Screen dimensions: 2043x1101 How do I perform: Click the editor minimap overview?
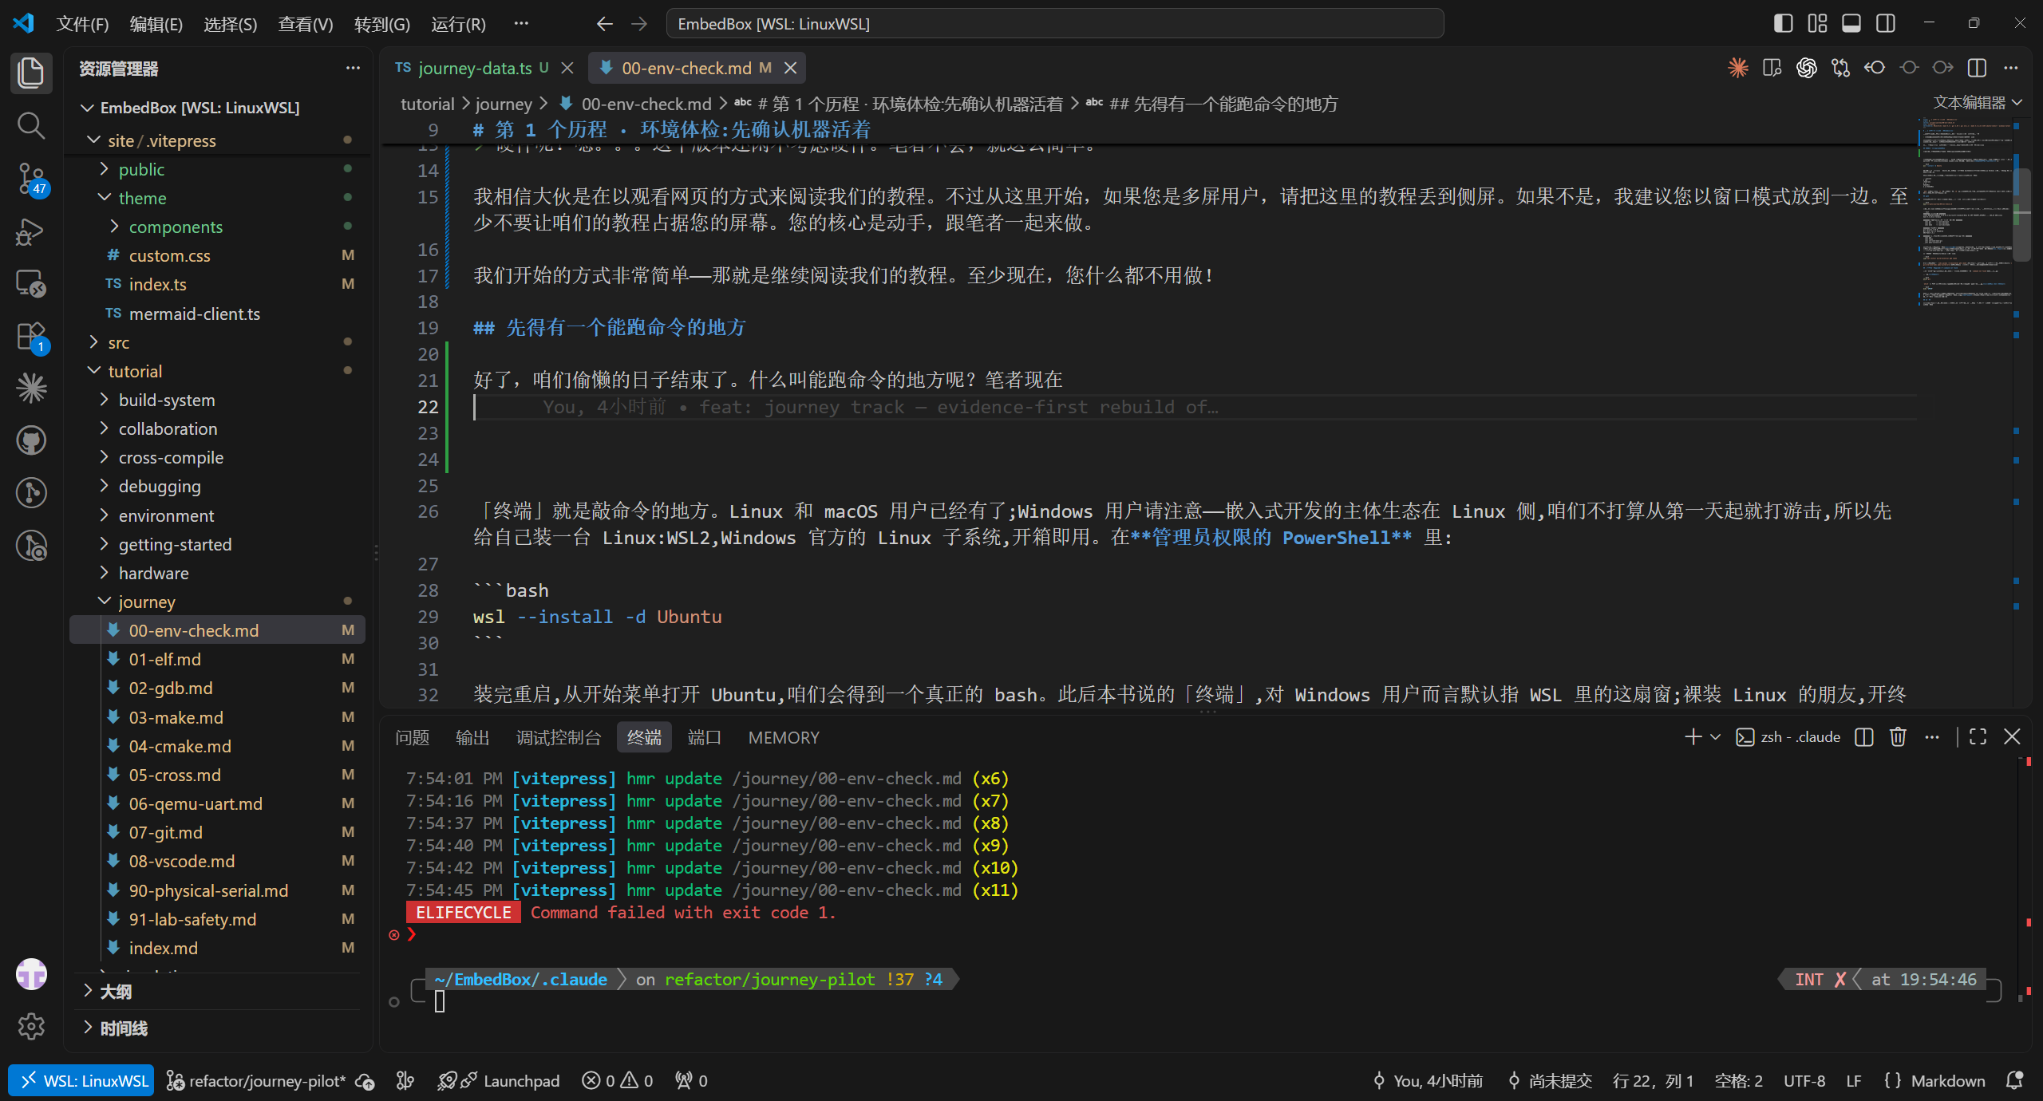pos(1965,211)
